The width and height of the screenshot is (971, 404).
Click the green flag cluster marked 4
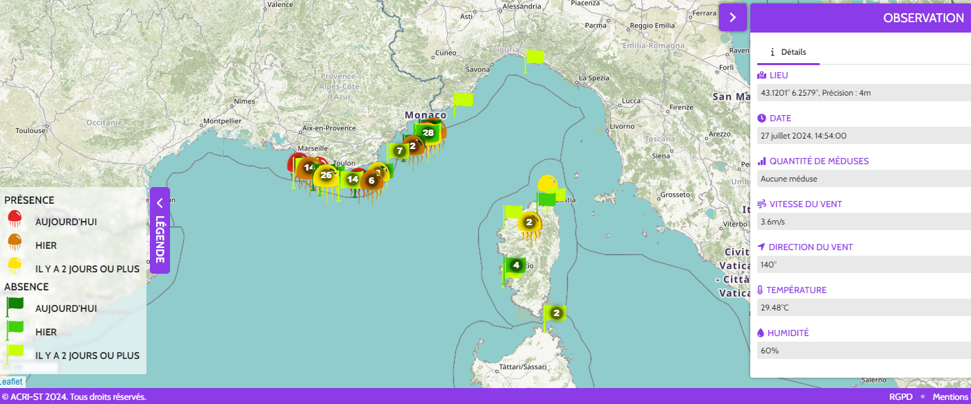tap(515, 265)
